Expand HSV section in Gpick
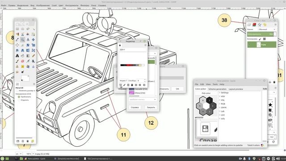This screenshot has height=161, width=286. [x=220, y=97]
